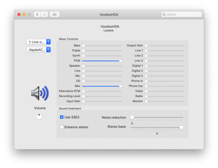Click the Digital 2 slider
This screenshot has width=218, height=168.
165,71
